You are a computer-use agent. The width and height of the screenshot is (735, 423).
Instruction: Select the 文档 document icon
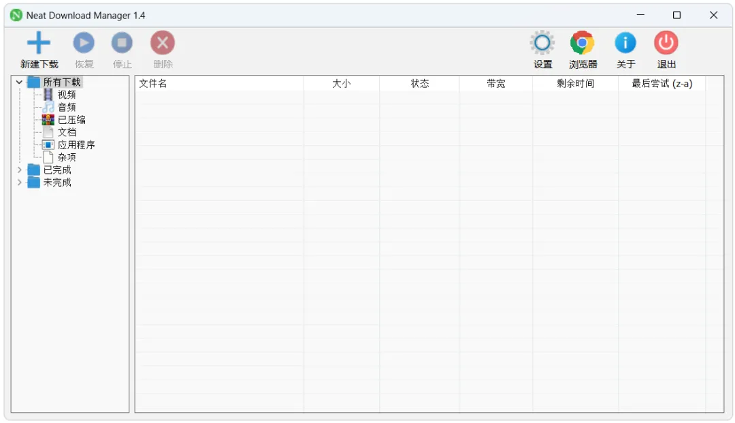click(48, 132)
